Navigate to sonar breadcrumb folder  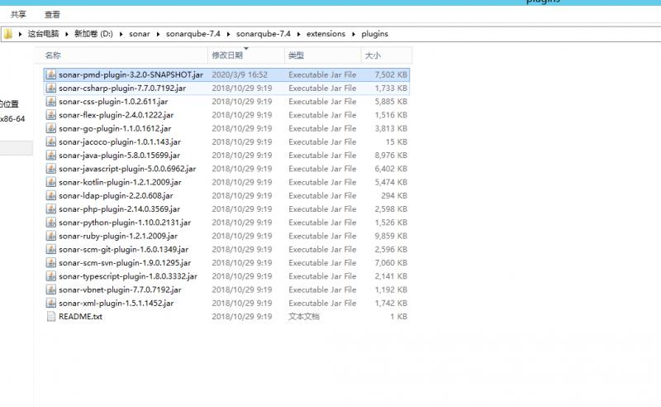point(140,34)
